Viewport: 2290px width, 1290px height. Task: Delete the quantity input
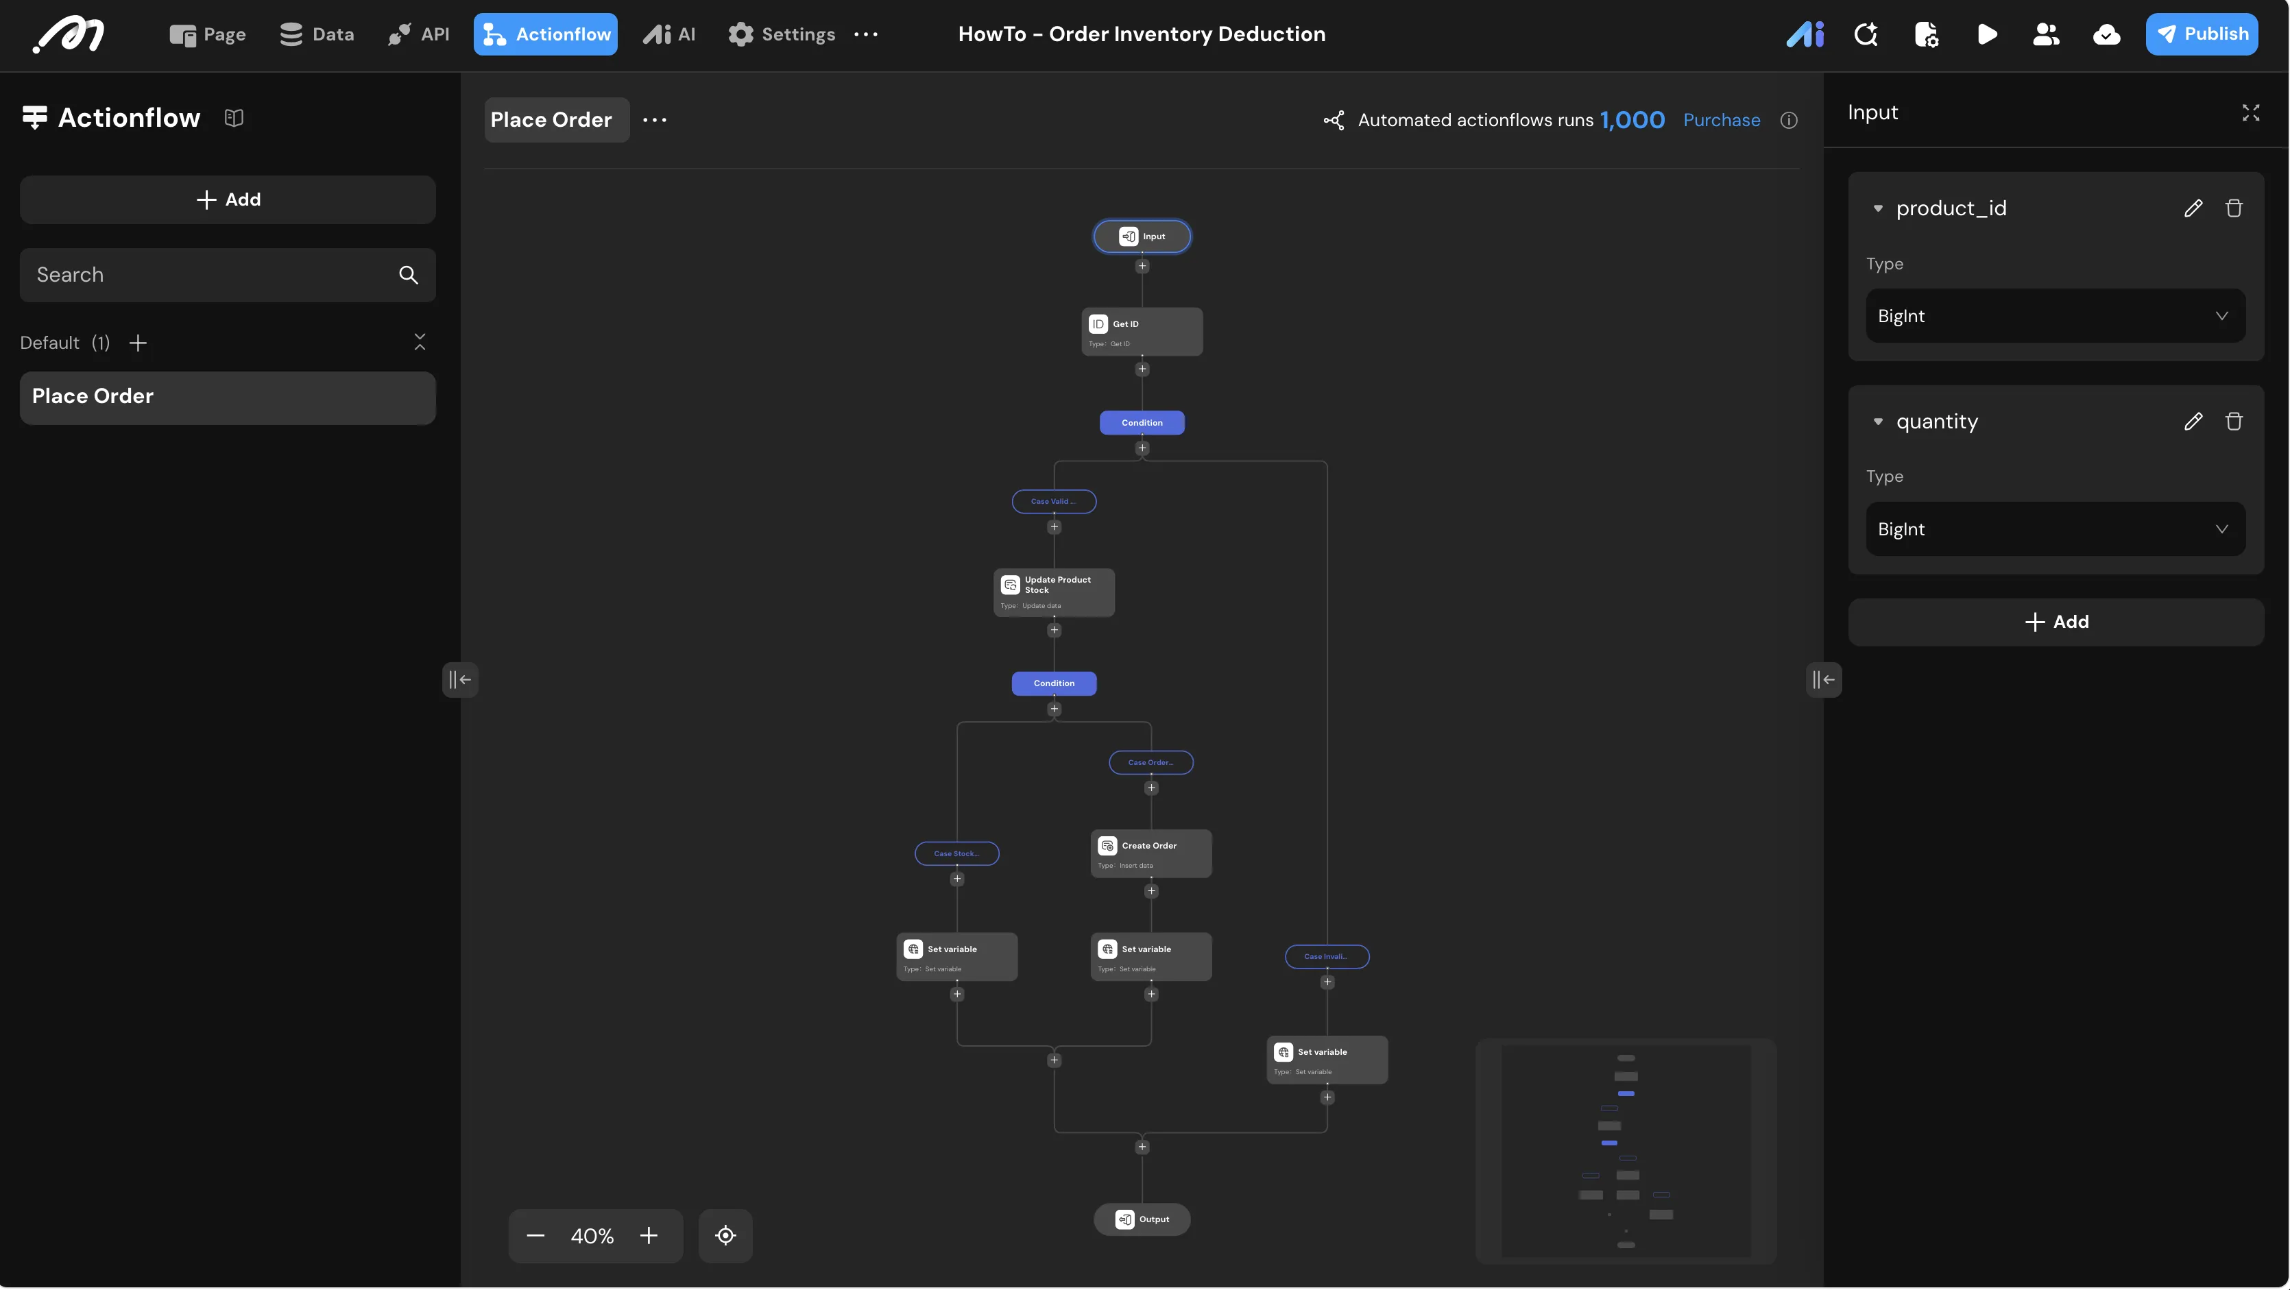pyautogui.click(x=2234, y=422)
